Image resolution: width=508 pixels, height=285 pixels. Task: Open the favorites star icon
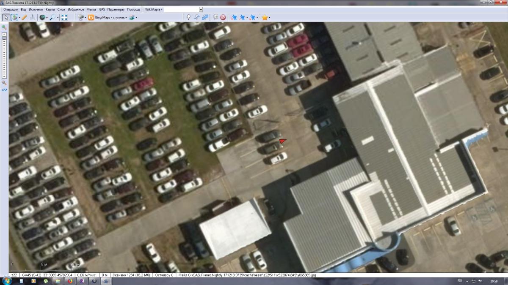[x=264, y=17]
